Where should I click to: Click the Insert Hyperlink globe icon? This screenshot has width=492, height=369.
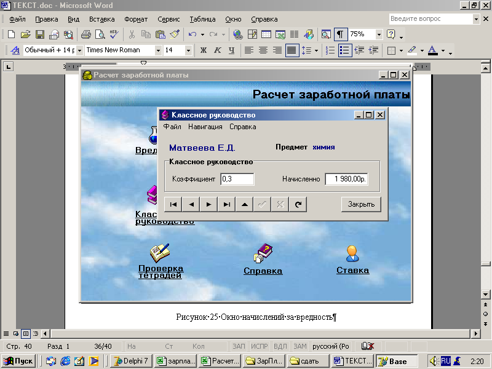[238, 34]
